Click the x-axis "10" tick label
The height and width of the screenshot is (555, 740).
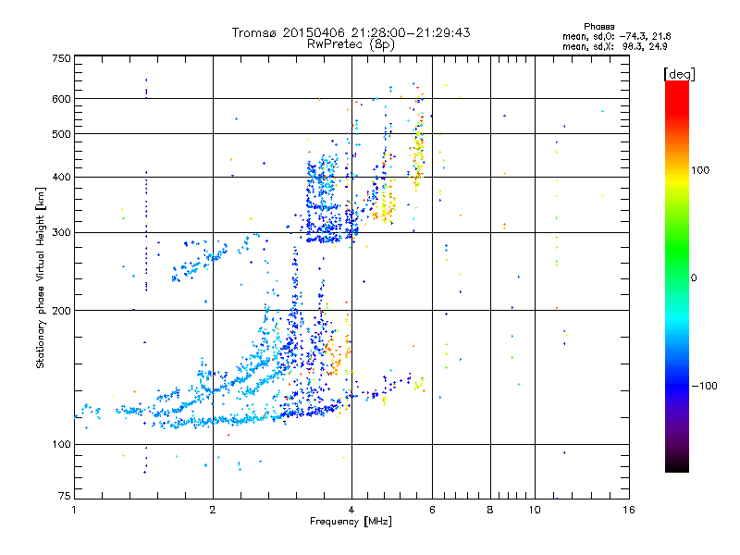pos(535,510)
